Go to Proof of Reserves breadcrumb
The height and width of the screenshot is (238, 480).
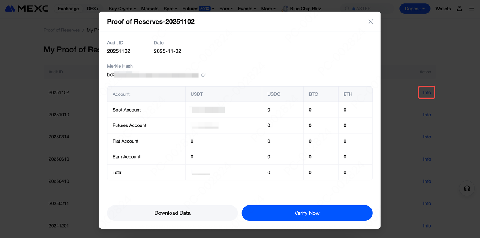point(61,30)
